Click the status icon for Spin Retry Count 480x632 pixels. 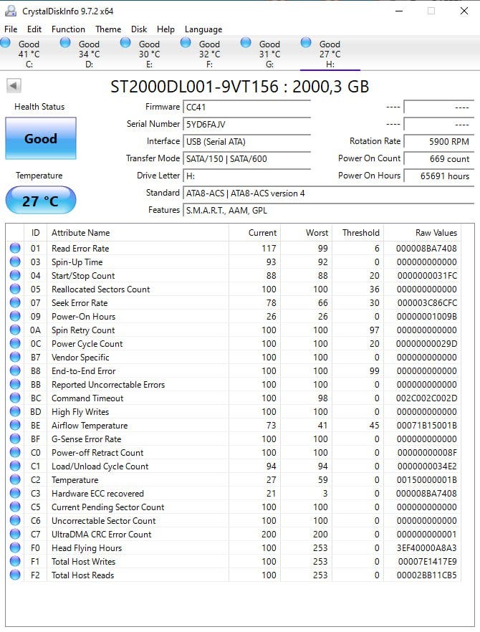click(x=15, y=330)
